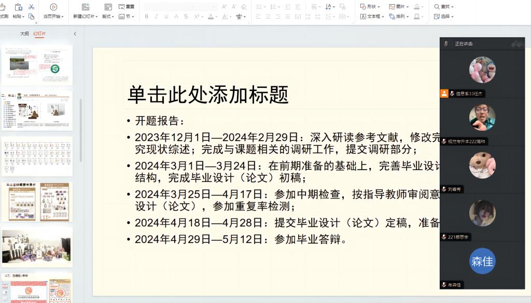Click the Text Box (文本框) icon
Viewport: 531px width, 303px height.
(x=364, y=17)
